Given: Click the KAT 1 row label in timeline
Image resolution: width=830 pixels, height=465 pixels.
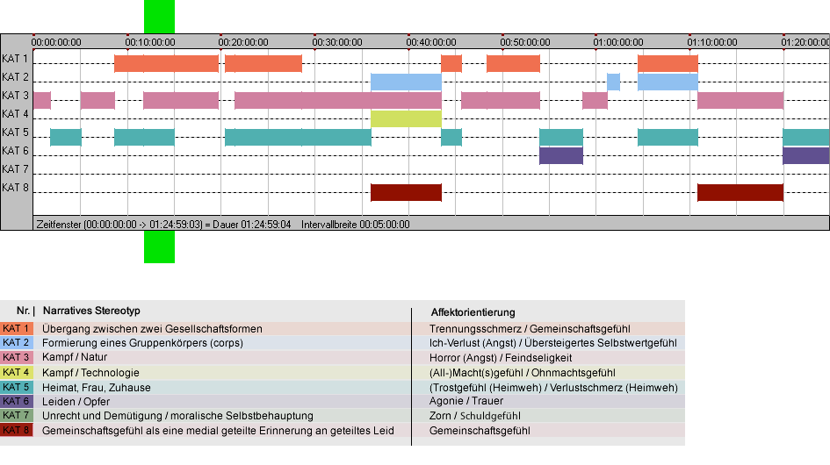Looking at the screenshot, I should 15,59.
